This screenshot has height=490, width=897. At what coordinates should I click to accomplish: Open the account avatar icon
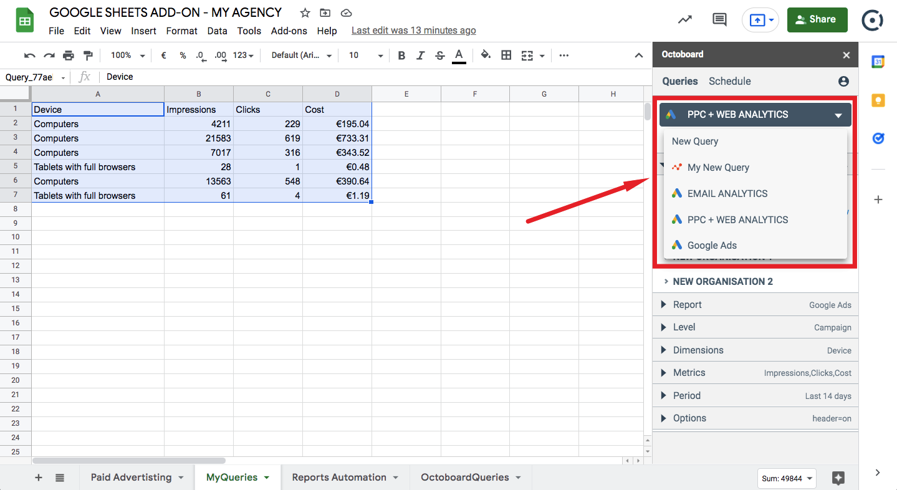coord(873,20)
